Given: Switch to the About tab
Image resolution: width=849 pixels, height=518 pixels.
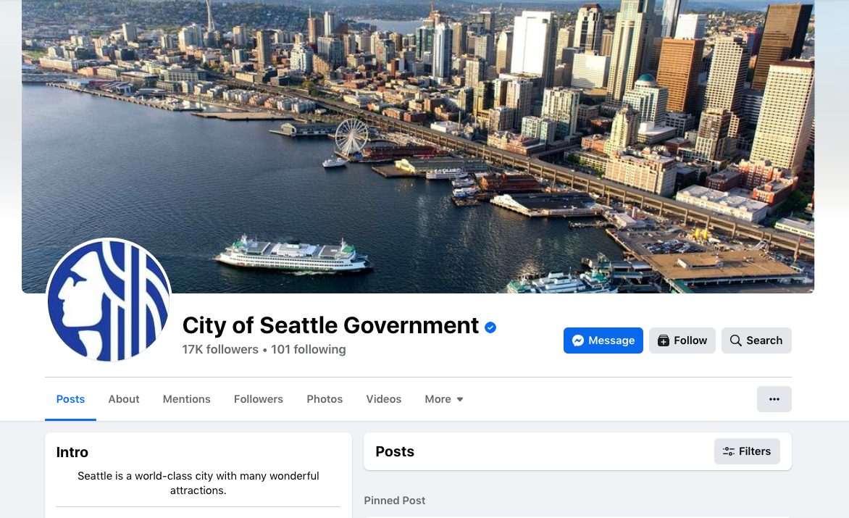Looking at the screenshot, I should coord(123,399).
